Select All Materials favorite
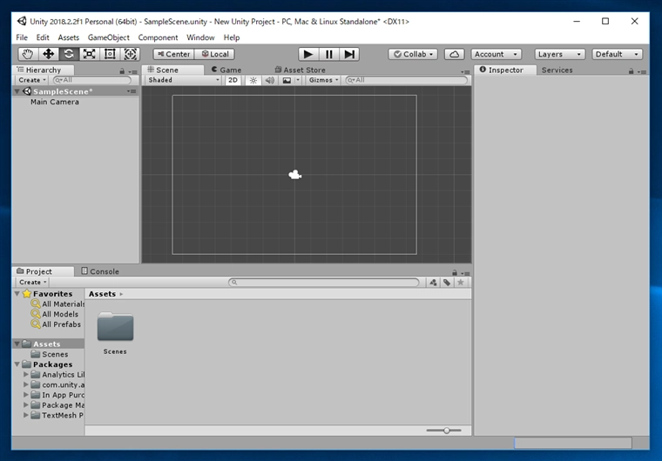Screen dimensions: 662x461 (x=57, y=304)
